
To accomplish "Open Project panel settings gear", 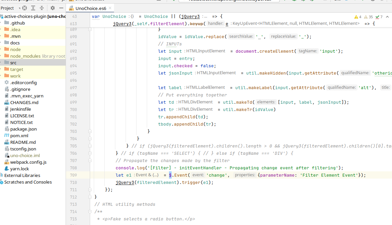I will [x=52, y=8].
